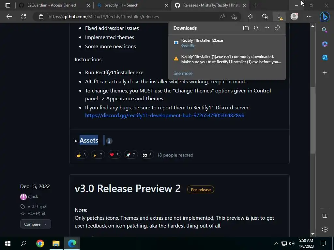Refresh the current page
Viewport: 334px width, 250px height.
[x=23, y=17]
